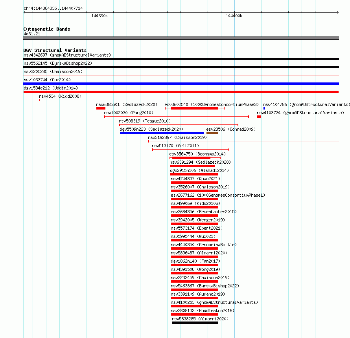Click the chr4:144384336..144407714 coordinates text
The image size is (350, 338).
53,9
